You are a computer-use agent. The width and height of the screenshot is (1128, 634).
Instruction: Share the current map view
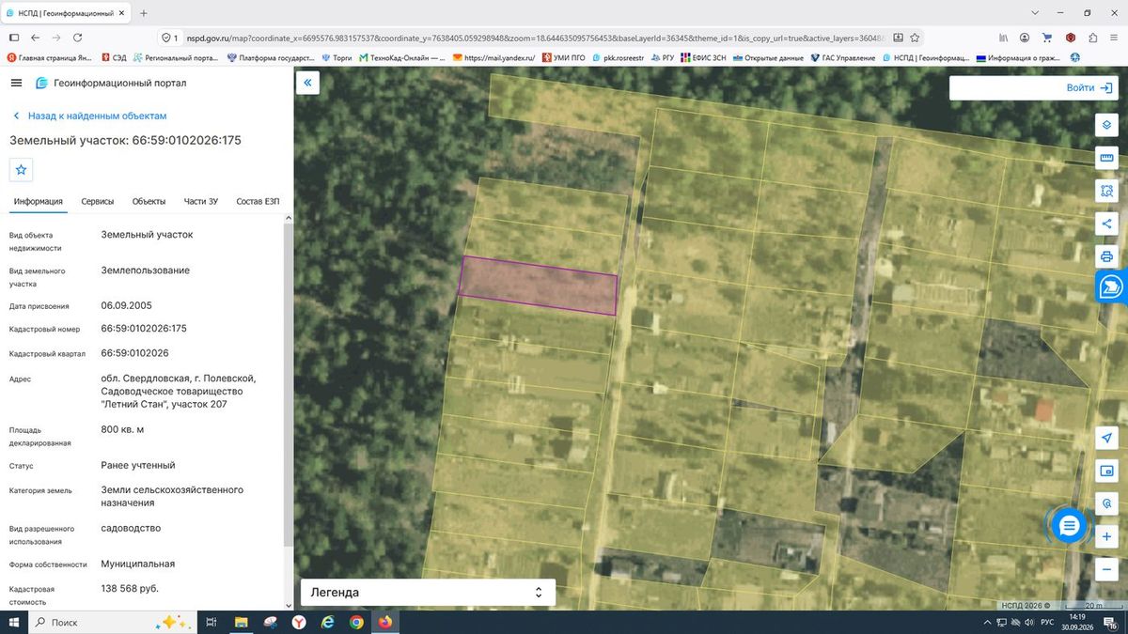click(1106, 224)
